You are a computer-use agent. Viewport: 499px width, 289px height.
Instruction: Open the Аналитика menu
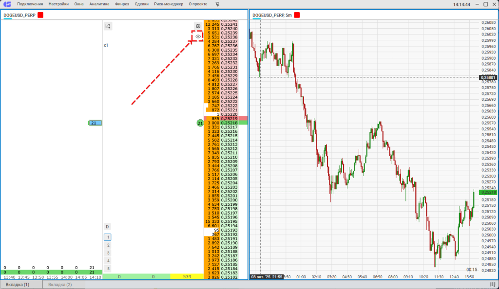pos(99,4)
